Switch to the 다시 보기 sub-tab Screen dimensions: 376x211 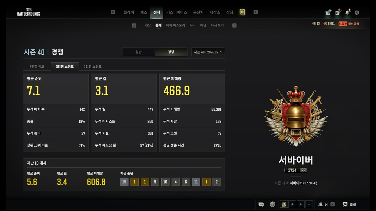pyautogui.click(x=217, y=25)
